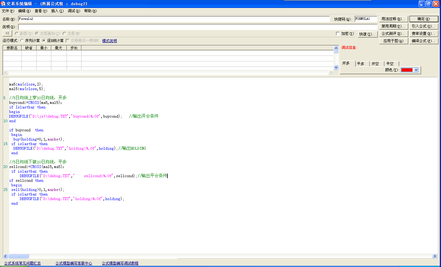441x267 pixels.
Task: Click code line 'sellcond:=CROSS(ma15,ma5);'
Action: [36, 167]
